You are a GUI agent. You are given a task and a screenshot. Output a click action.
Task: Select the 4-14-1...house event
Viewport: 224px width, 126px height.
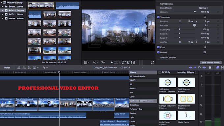click(x=13, y=10)
